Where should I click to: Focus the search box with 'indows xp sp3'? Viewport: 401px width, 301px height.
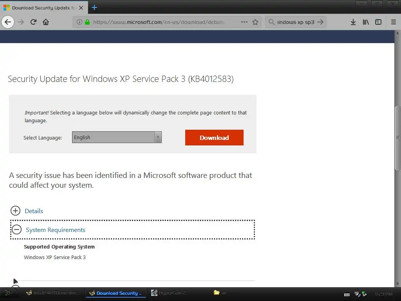(295, 22)
